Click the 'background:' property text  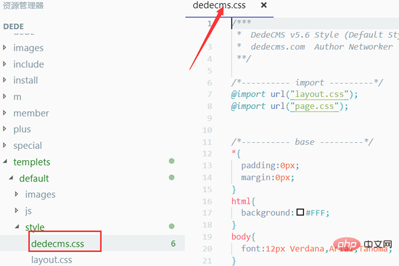click(x=268, y=213)
